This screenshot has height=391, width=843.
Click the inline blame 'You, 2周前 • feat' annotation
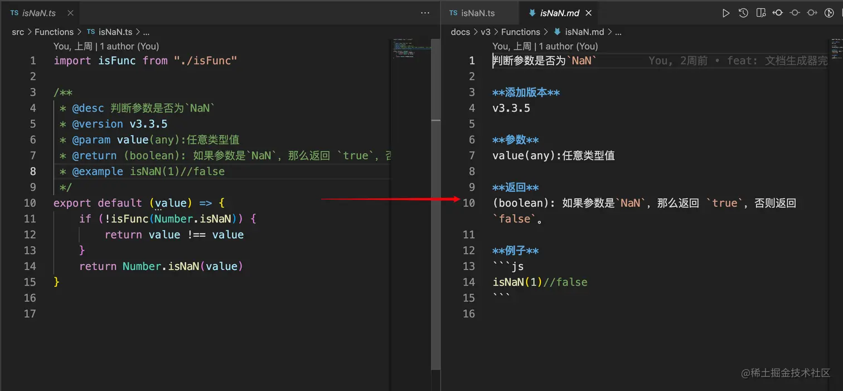click(738, 61)
